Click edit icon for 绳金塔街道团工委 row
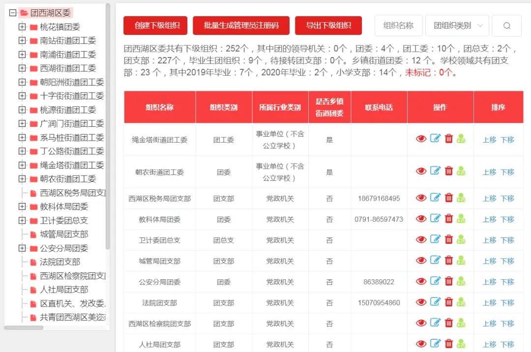 pos(435,139)
